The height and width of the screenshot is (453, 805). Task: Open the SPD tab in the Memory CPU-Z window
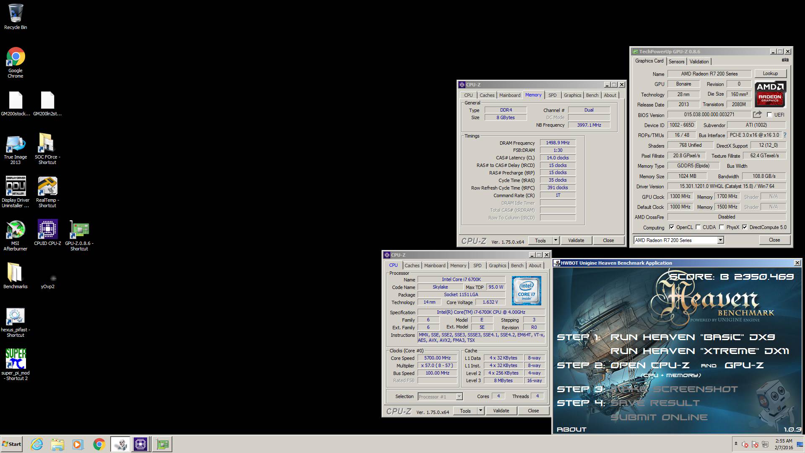pos(553,95)
